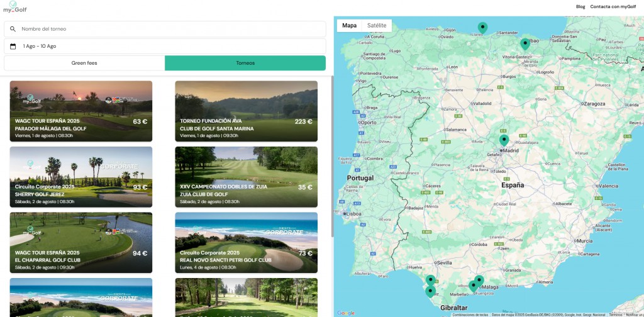
Task: Open XXV Campeonato Dobles de Zuia card
Action: point(246,177)
